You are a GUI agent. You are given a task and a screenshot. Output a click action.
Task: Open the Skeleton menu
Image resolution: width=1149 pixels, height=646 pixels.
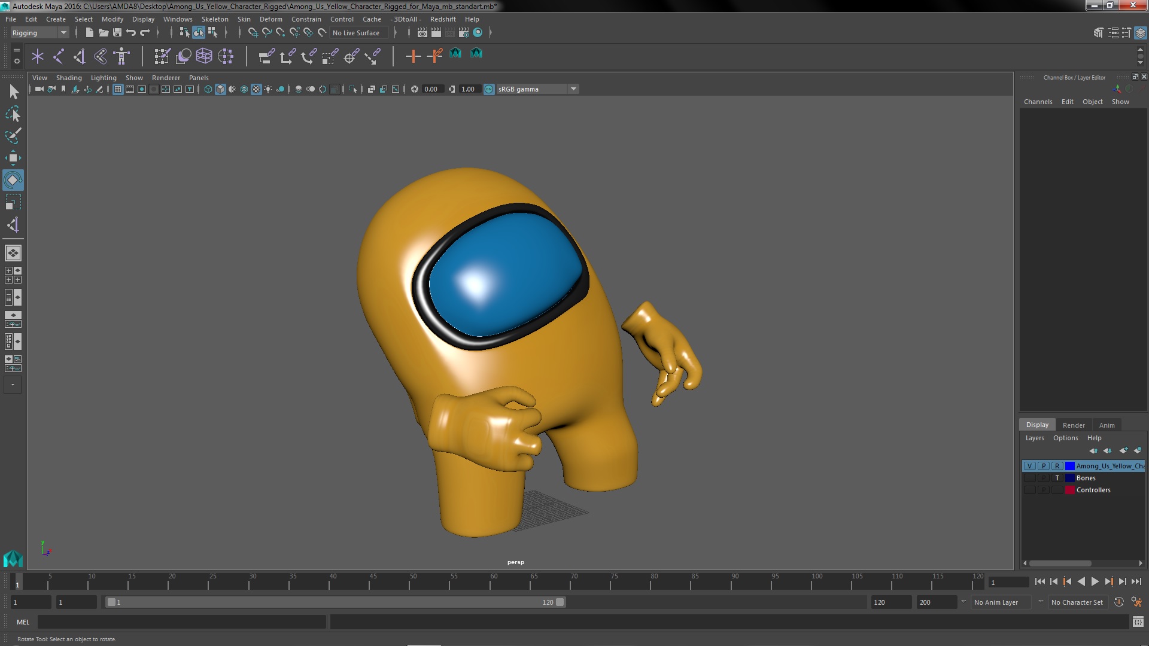215,19
